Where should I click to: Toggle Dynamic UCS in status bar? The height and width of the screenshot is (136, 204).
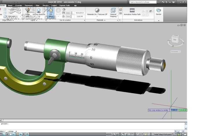point(17,134)
